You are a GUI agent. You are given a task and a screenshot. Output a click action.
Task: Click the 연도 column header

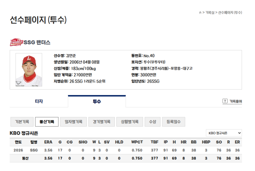[x=18, y=142]
